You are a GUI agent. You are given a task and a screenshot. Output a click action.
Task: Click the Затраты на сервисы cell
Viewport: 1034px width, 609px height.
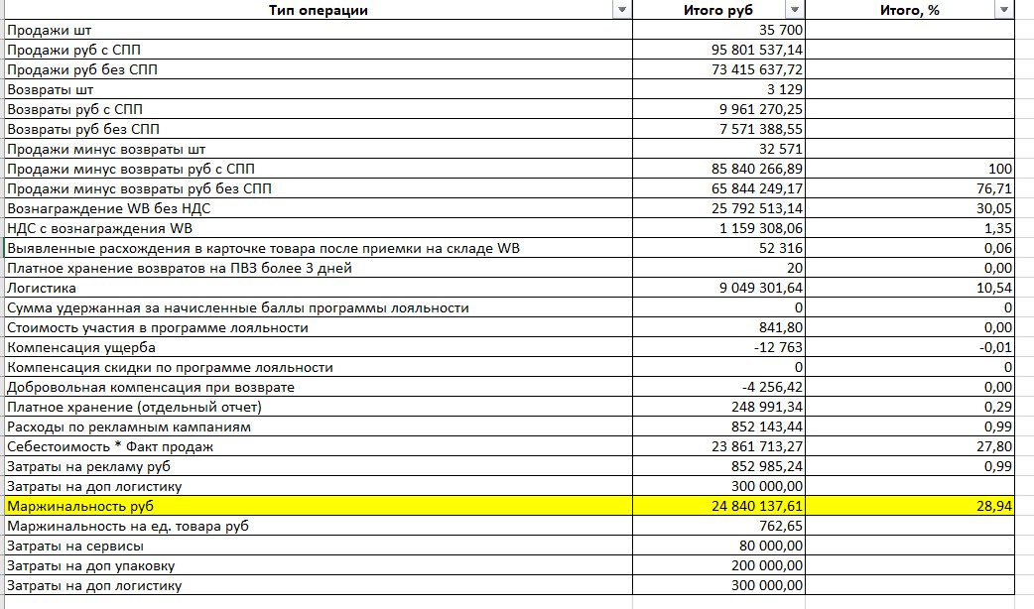tap(319, 546)
